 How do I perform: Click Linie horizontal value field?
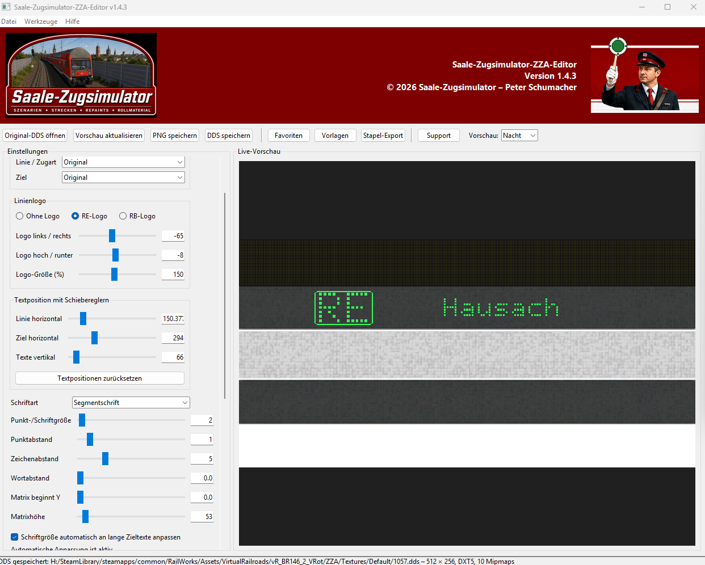click(173, 319)
